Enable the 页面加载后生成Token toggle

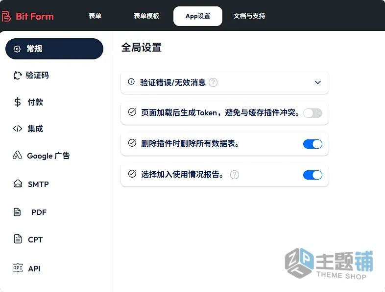click(313, 113)
